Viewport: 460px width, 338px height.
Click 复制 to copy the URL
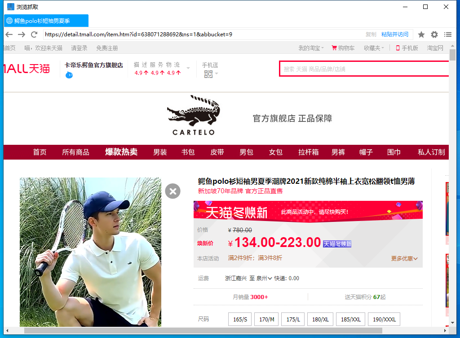tap(371, 35)
